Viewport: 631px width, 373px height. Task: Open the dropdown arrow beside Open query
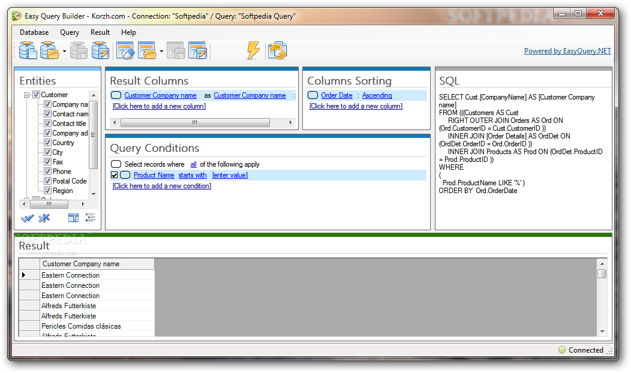[161, 51]
